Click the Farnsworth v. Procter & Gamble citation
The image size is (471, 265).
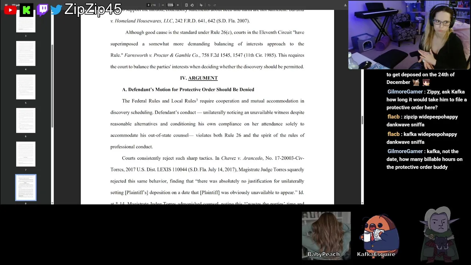point(162,55)
